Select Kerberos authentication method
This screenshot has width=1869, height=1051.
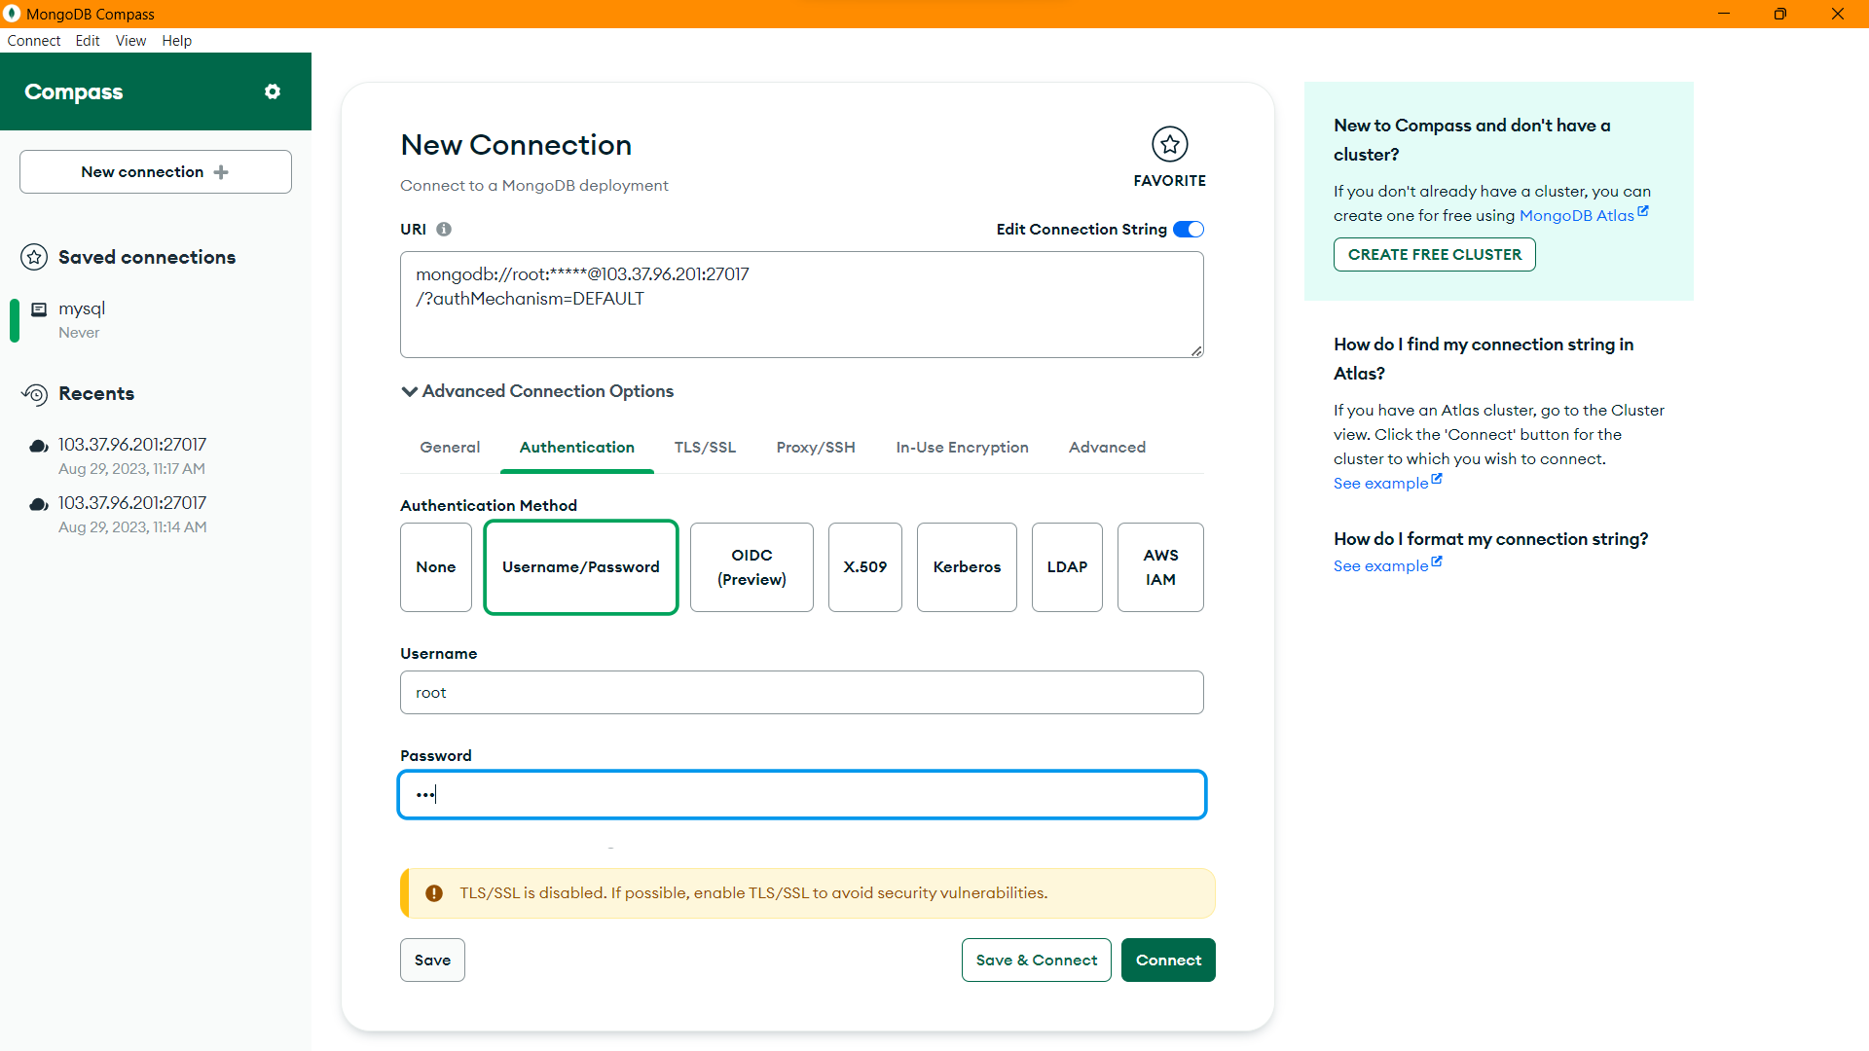(967, 567)
